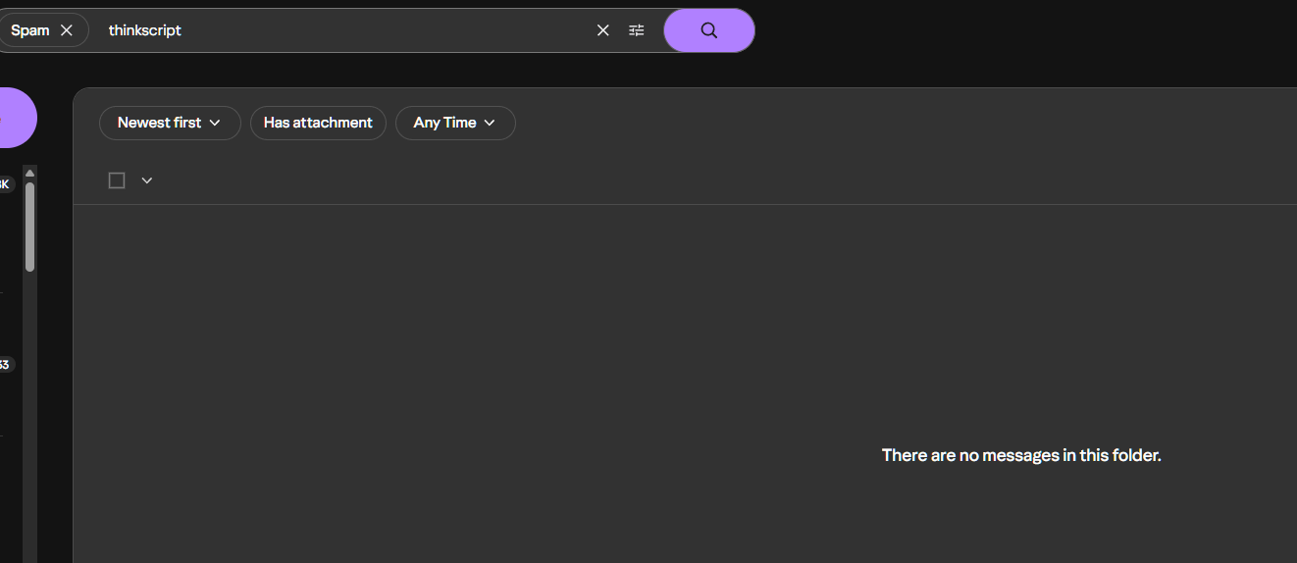1297x563 pixels.
Task: Click the purple compose button at left edge
Action: (15, 118)
